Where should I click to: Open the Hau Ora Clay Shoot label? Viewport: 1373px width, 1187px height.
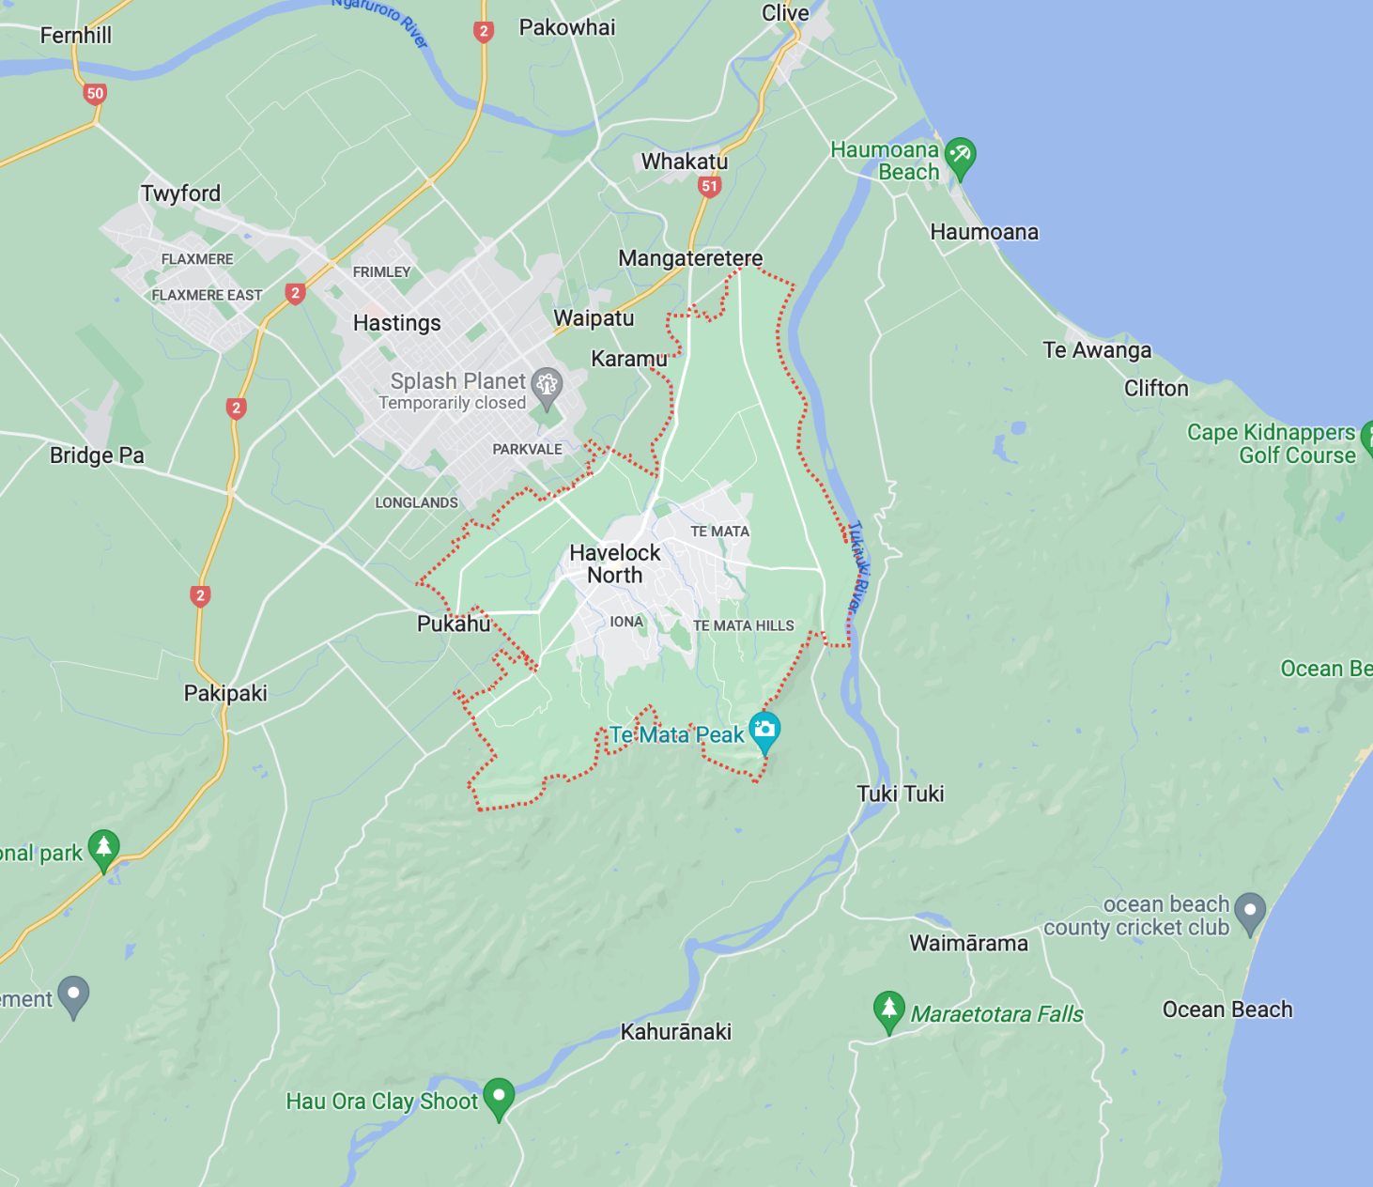(382, 1102)
